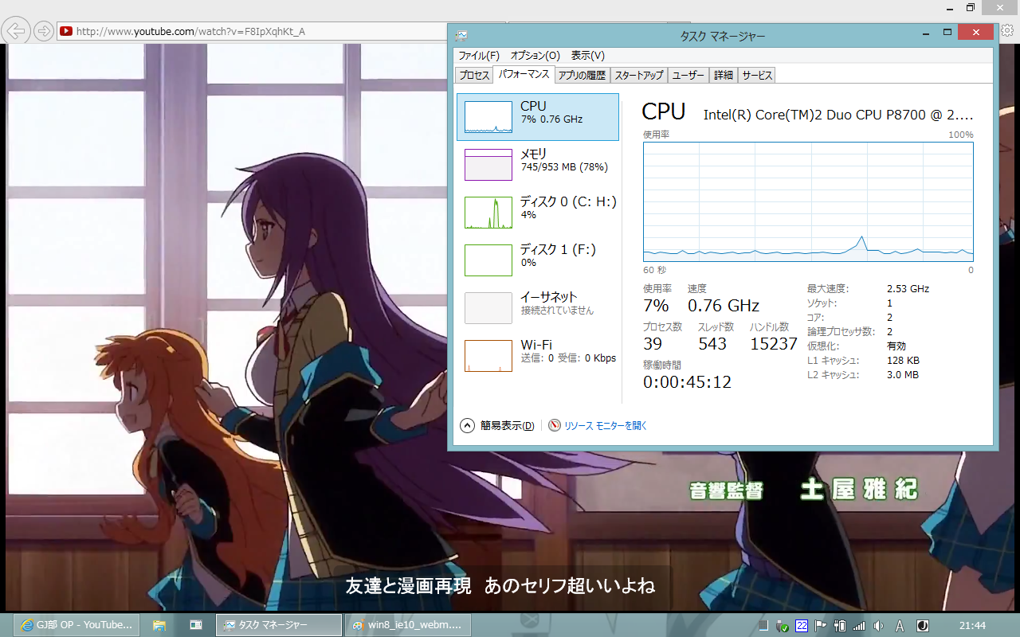Screen dimensions: 1020x637
Task: Click the スレッド数 value 543
Action: pyautogui.click(x=712, y=344)
